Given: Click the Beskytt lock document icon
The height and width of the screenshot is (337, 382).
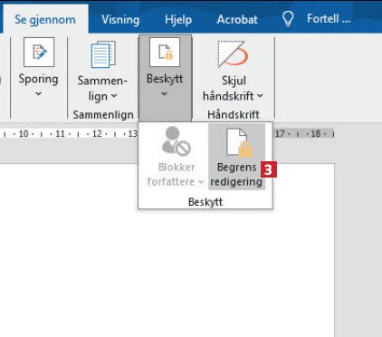Looking at the screenshot, I should tap(165, 52).
